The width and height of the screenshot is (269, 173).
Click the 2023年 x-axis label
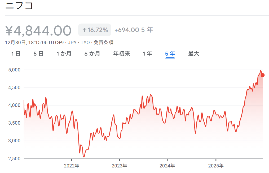(119, 166)
